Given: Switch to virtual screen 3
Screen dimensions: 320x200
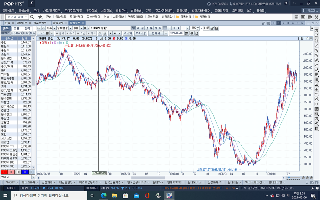Looking at the screenshot, I should tap(288, 23).
